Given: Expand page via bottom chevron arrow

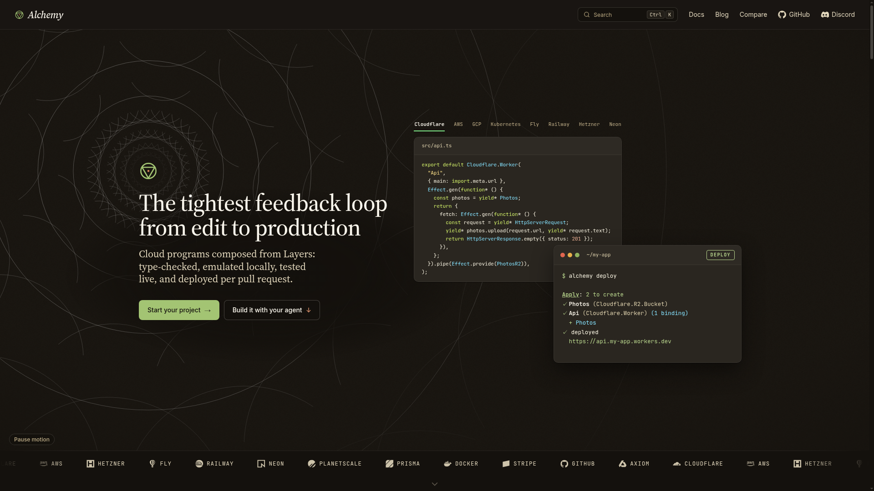Looking at the screenshot, I should coord(435,484).
